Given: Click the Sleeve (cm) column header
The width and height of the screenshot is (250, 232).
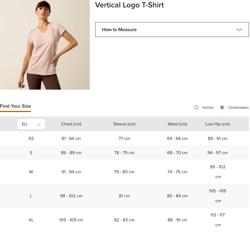Looking at the screenshot, I should point(124,124).
